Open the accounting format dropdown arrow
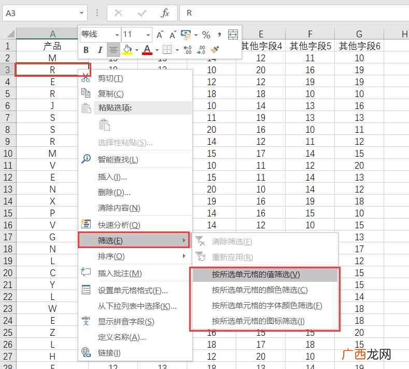Image resolution: width=409 pixels, height=369 pixels. [196, 35]
